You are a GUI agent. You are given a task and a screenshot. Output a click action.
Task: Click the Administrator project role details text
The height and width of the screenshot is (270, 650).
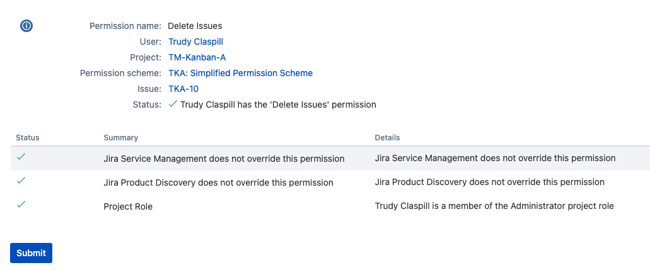click(x=494, y=206)
